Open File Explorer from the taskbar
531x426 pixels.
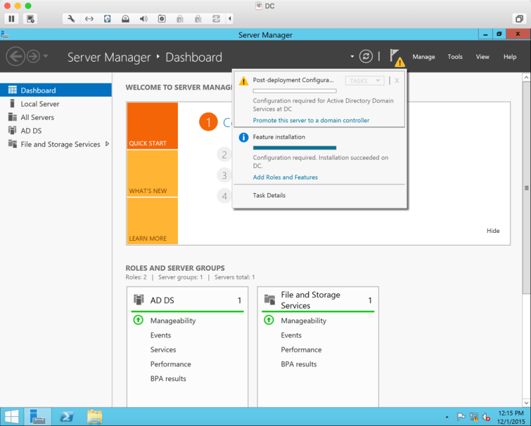(x=95, y=417)
